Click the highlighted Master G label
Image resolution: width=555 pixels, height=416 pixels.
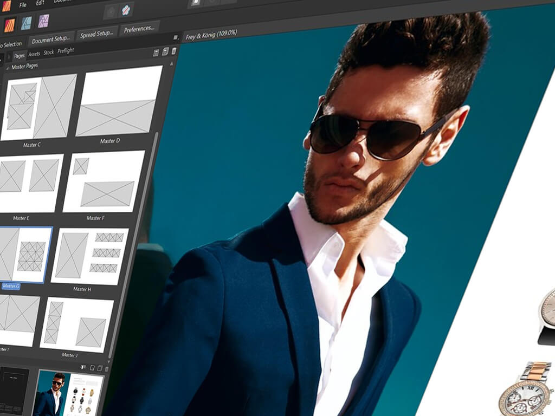[x=11, y=286]
